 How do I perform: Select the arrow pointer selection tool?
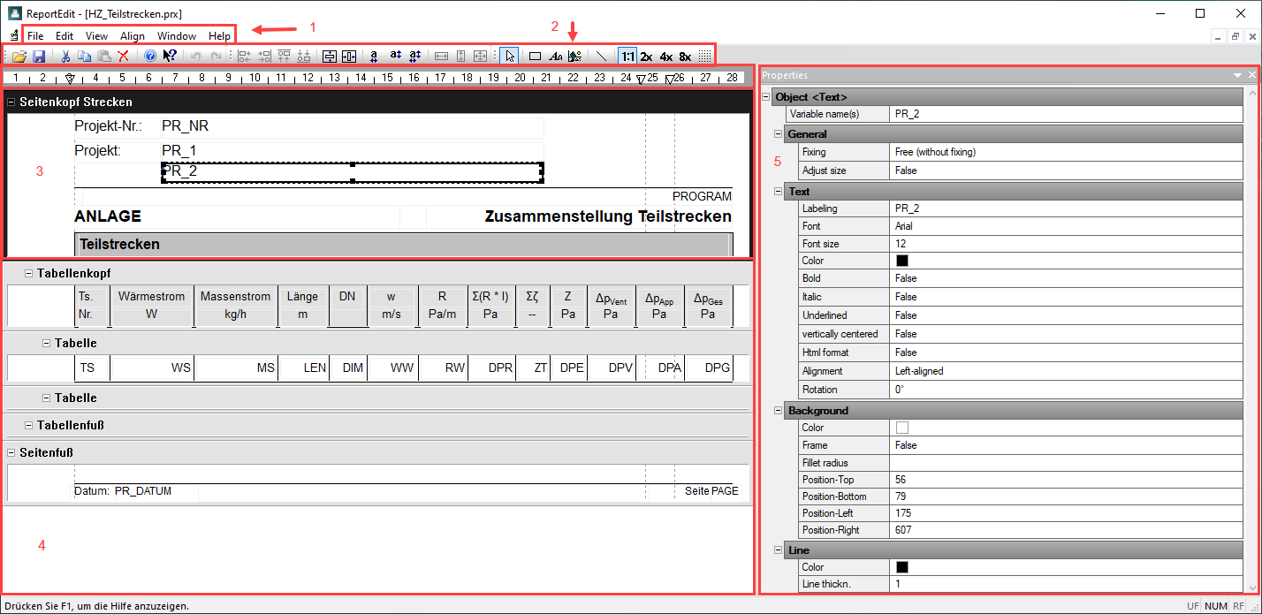point(510,56)
